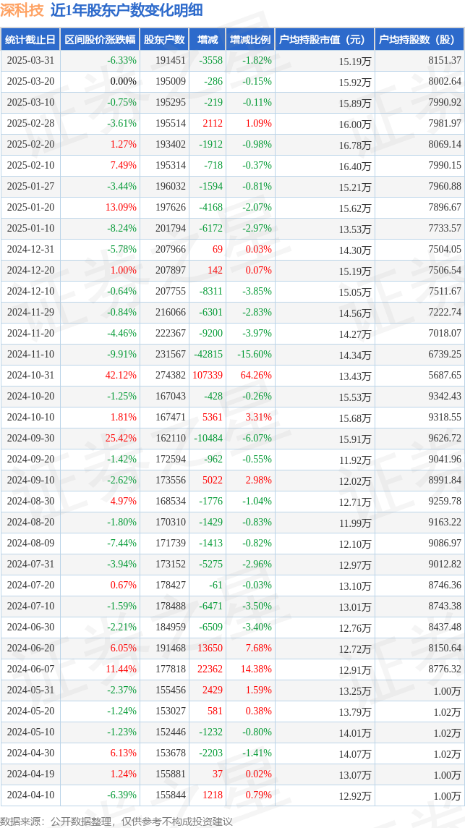Click the 近1年股东户数变化明细 heading
Image resolution: width=465 pixels, height=828 pixels.
(x=127, y=10)
